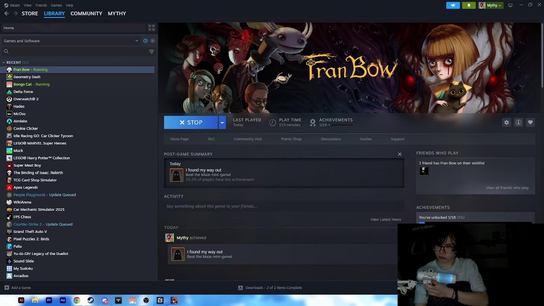The image size is (544, 306).
Task: Switch to Big Picture mode via monitor icon
Action: [510, 5]
